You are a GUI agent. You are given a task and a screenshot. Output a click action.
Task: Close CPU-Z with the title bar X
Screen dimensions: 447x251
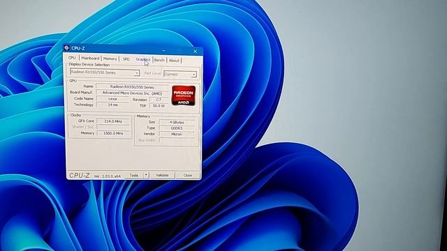[x=195, y=51]
